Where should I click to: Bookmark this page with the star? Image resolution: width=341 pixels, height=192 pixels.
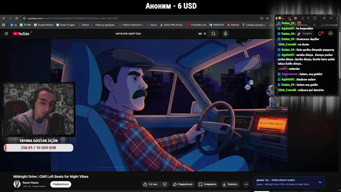point(267,18)
